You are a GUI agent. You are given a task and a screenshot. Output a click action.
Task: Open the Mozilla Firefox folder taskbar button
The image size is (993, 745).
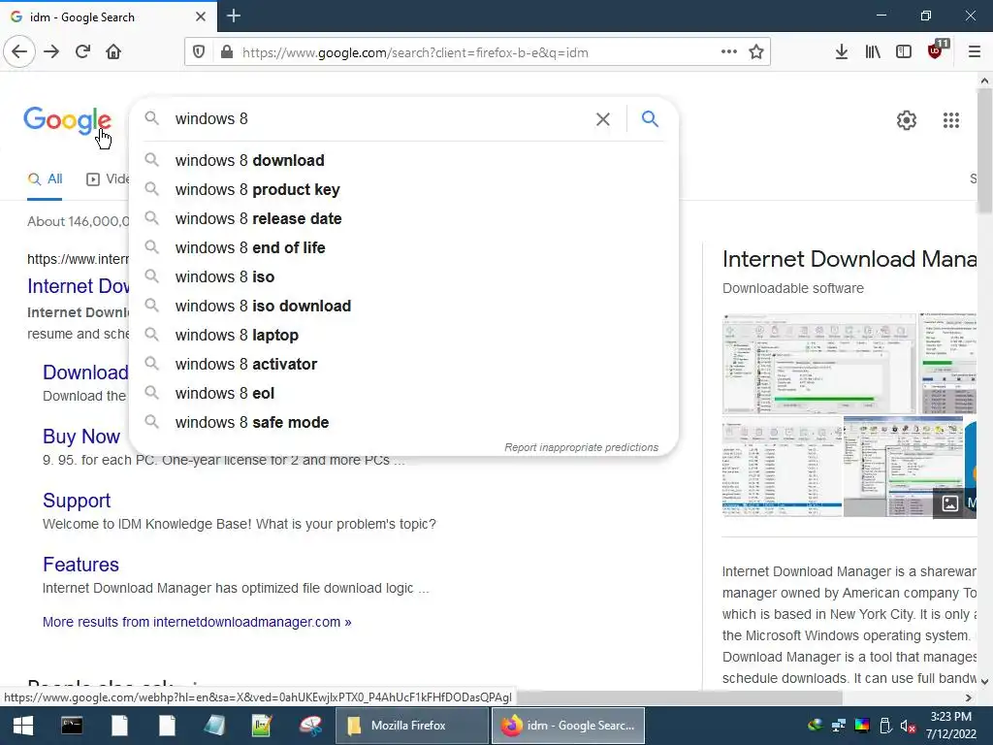coord(410,726)
